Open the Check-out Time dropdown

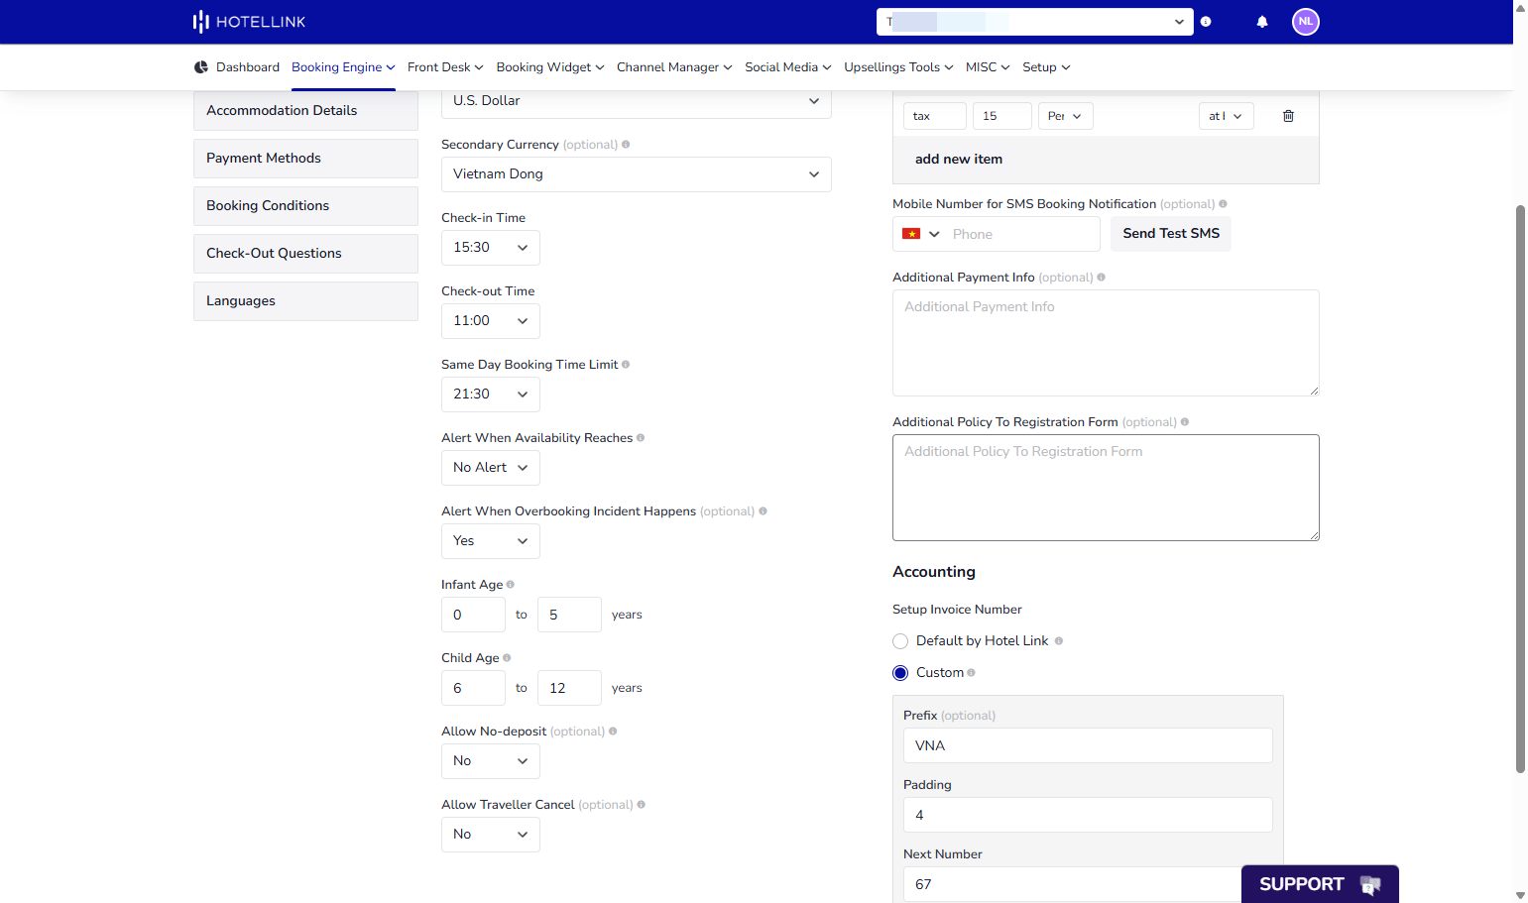[491, 321]
